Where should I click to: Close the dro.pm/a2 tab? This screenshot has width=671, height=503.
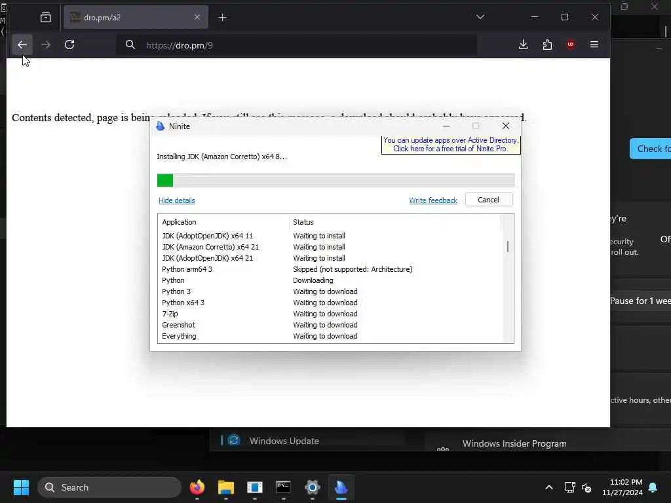coord(197,17)
